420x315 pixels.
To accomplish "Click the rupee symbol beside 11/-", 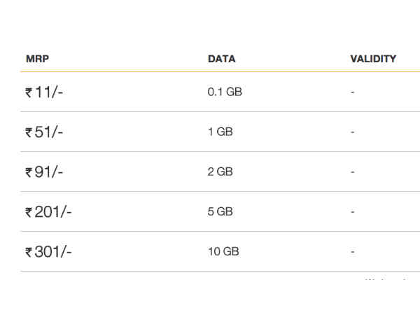I will 29,93.
